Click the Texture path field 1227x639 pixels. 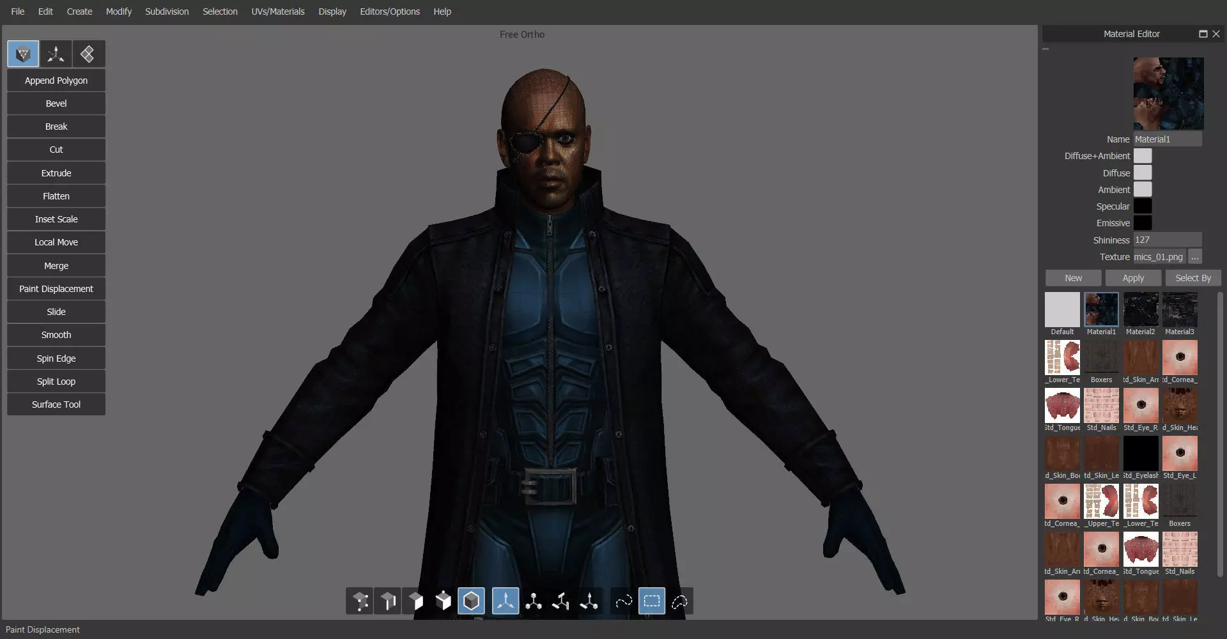[1159, 257]
